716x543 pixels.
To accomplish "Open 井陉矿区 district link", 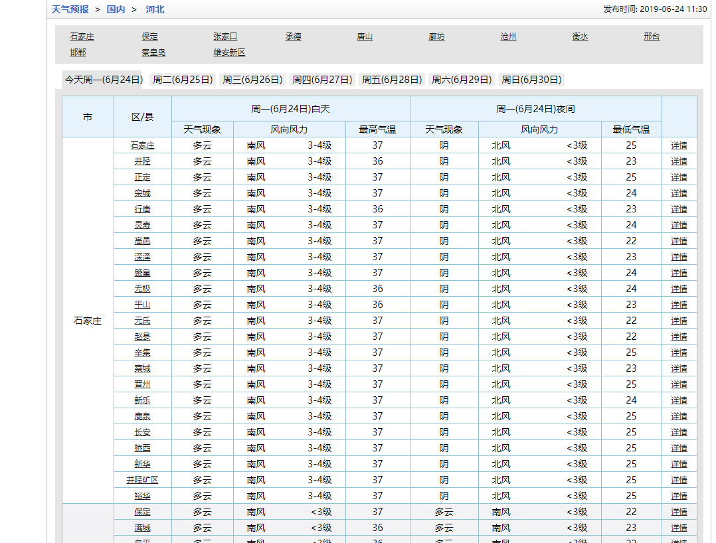I will point(142,480).
